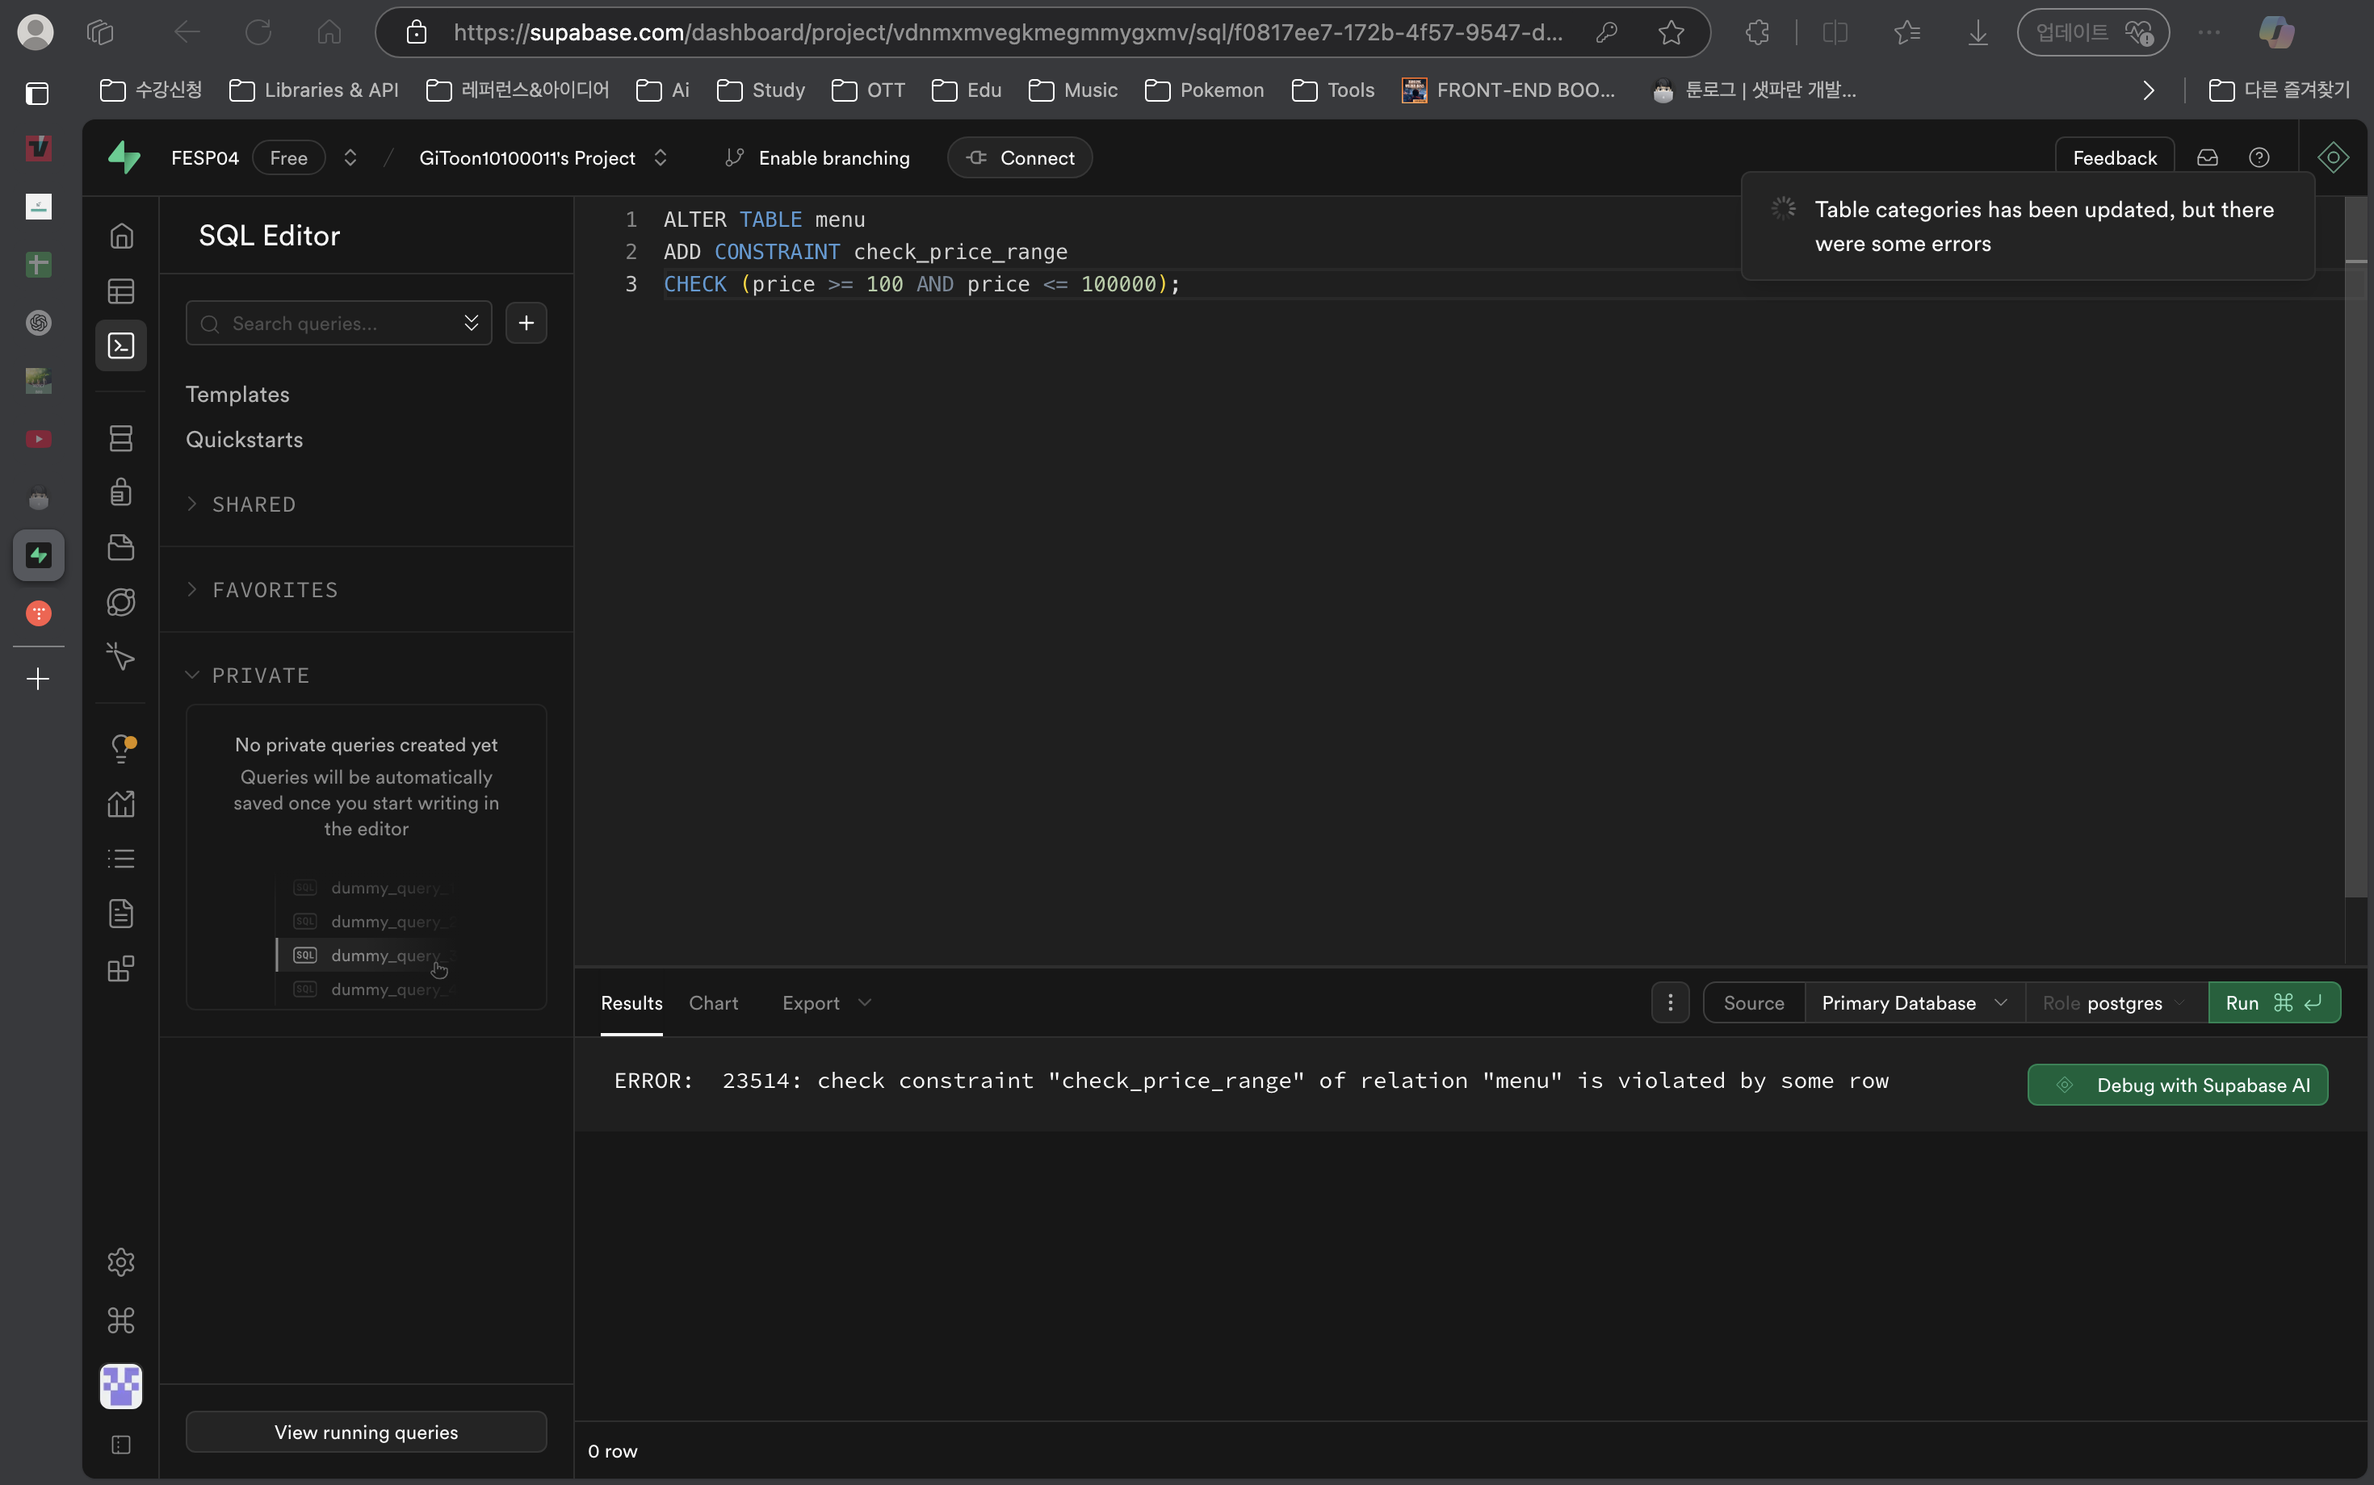Viewport: 2374px width, 1485px height.
Task: Expand the FAVORITES queries section
Action: pos(262,589)
